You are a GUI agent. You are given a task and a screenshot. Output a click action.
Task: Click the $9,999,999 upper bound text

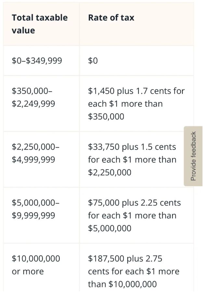tap(33, 216)
